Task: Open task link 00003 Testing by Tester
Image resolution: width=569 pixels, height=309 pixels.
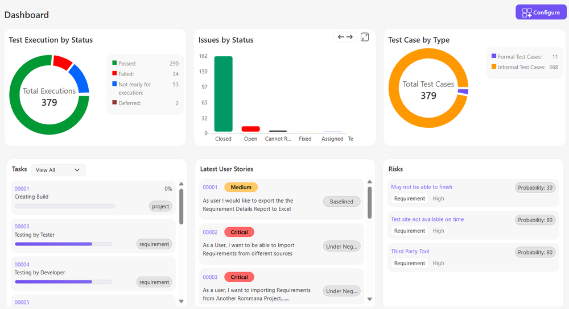Action: [x=22, y=227]
